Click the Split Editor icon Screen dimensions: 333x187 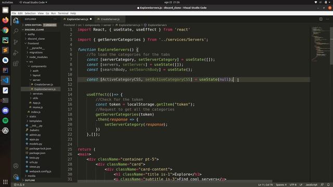pos(321,19)
